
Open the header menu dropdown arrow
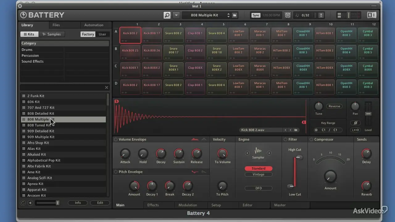point(176,15)
